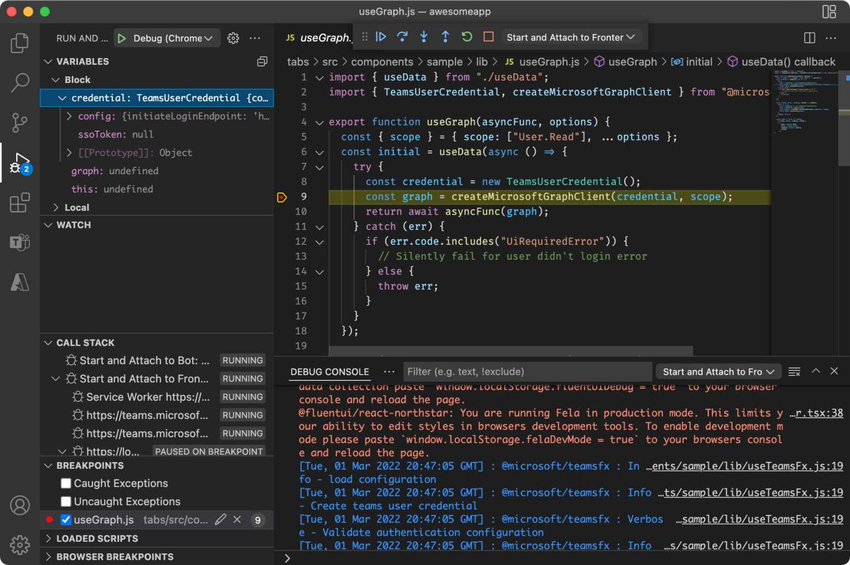The width and height of the screenshot is (850, 565).
Task: Open the Extensions view
Action: [20, 203]
